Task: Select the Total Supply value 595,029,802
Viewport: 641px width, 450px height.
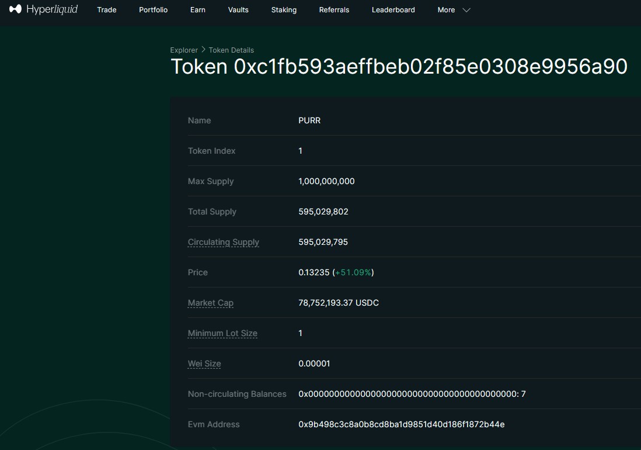Action: pos(323,212)
